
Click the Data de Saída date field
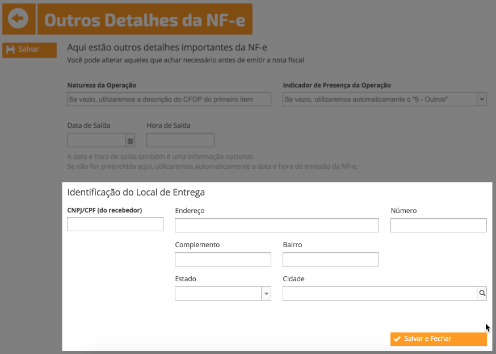96,140
